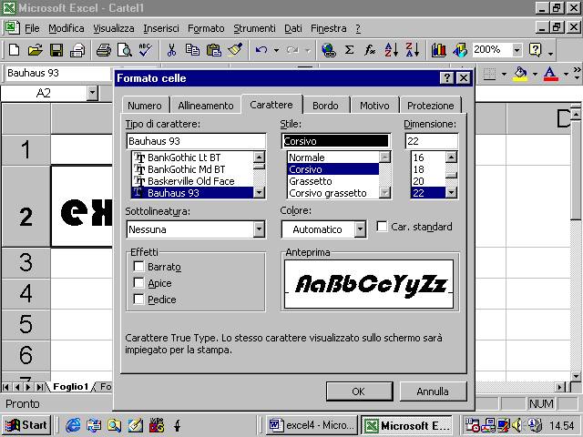Click the New workbook icon

14,50
